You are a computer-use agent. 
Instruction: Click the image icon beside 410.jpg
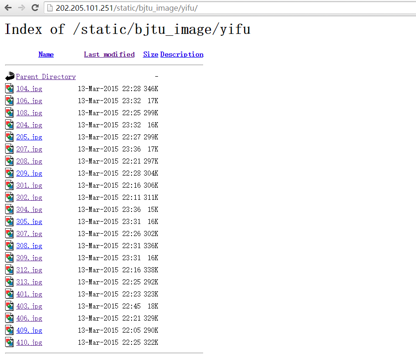point(9,342)
